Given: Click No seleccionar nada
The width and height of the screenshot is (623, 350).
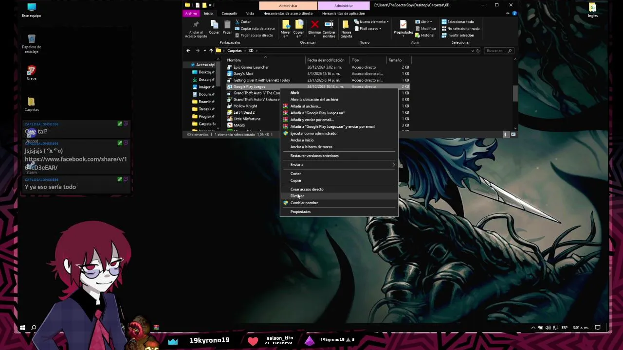Looking at the screenshot, I should coord(460,29).
